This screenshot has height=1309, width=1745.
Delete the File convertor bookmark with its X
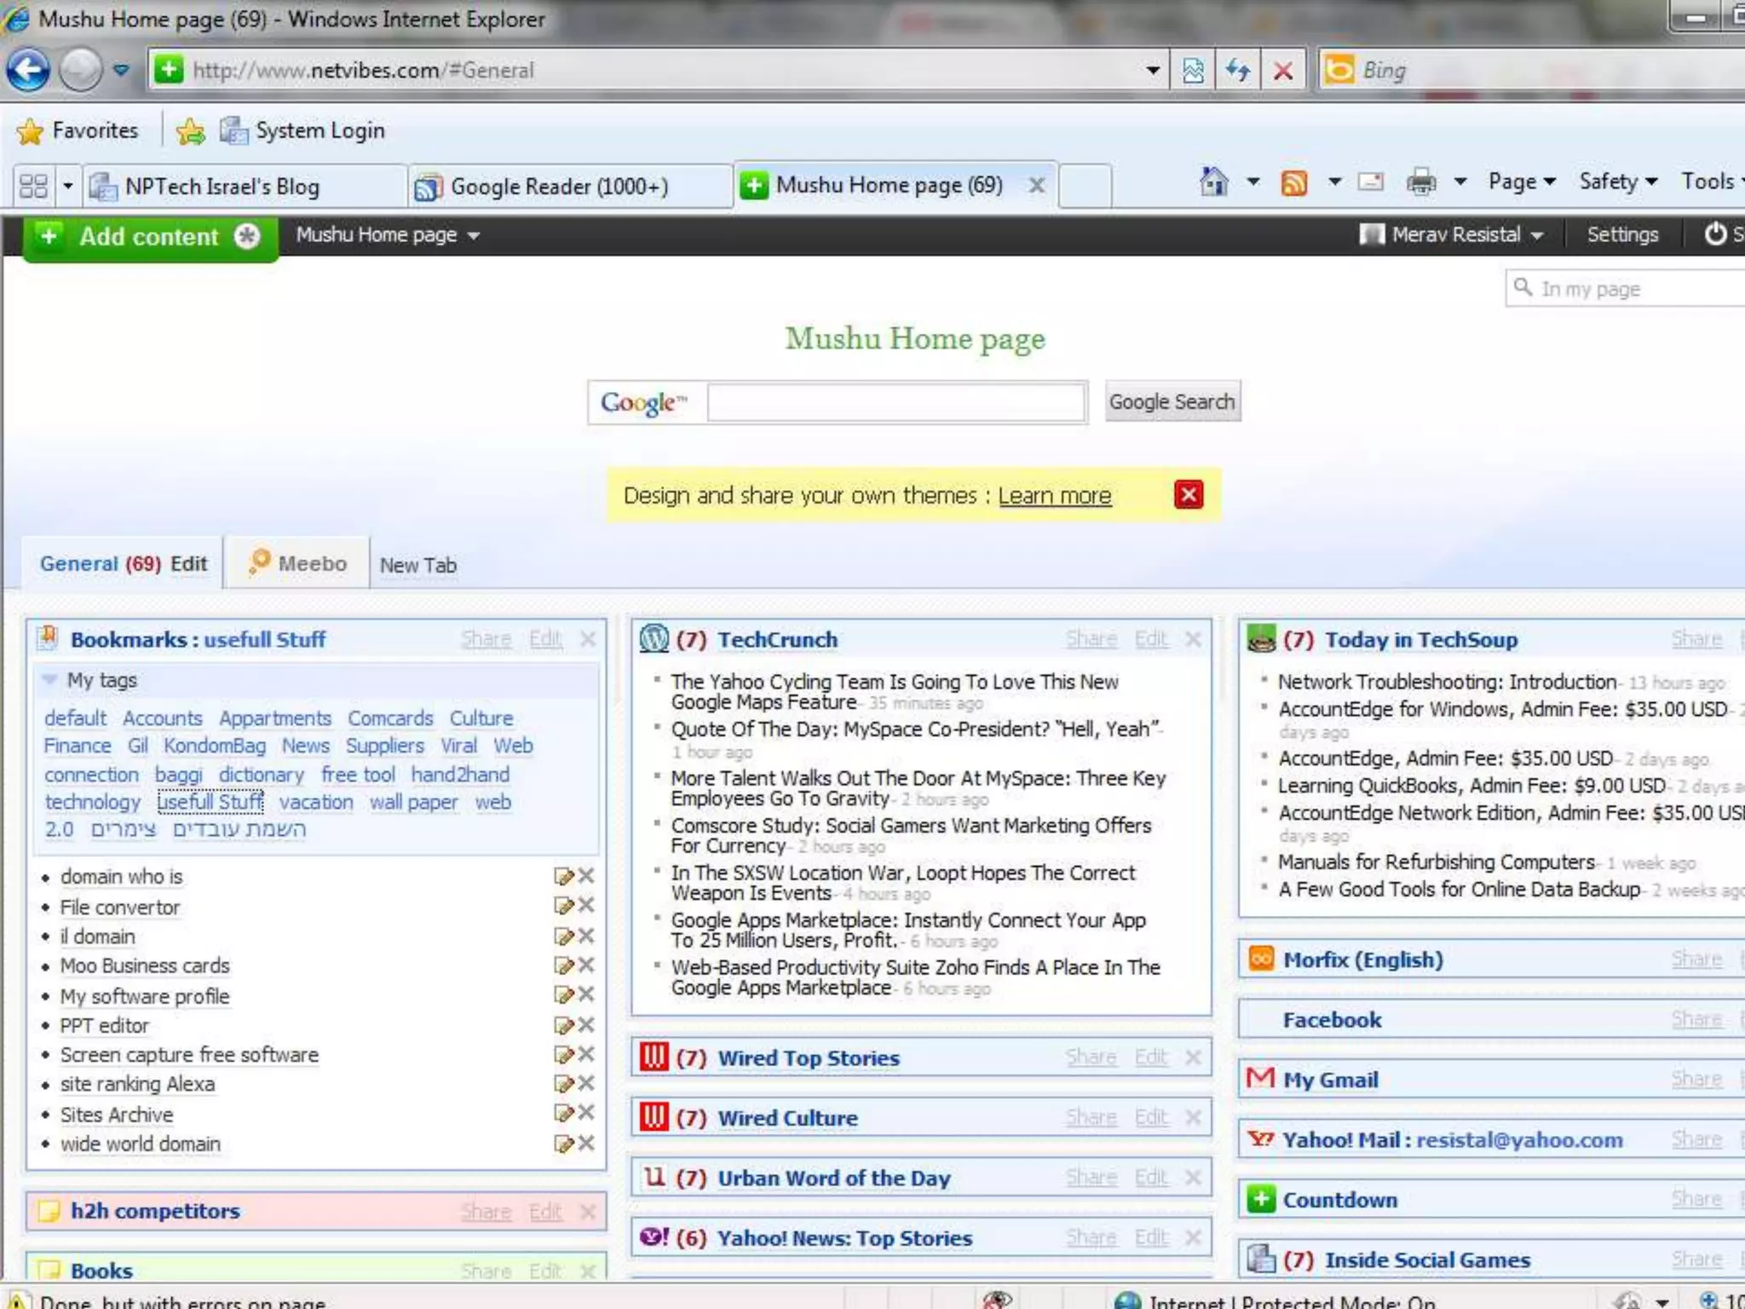coord(586,905)
